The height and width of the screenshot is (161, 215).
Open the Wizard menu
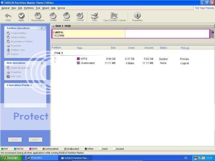pyautogui.click(x=46, y=8)
